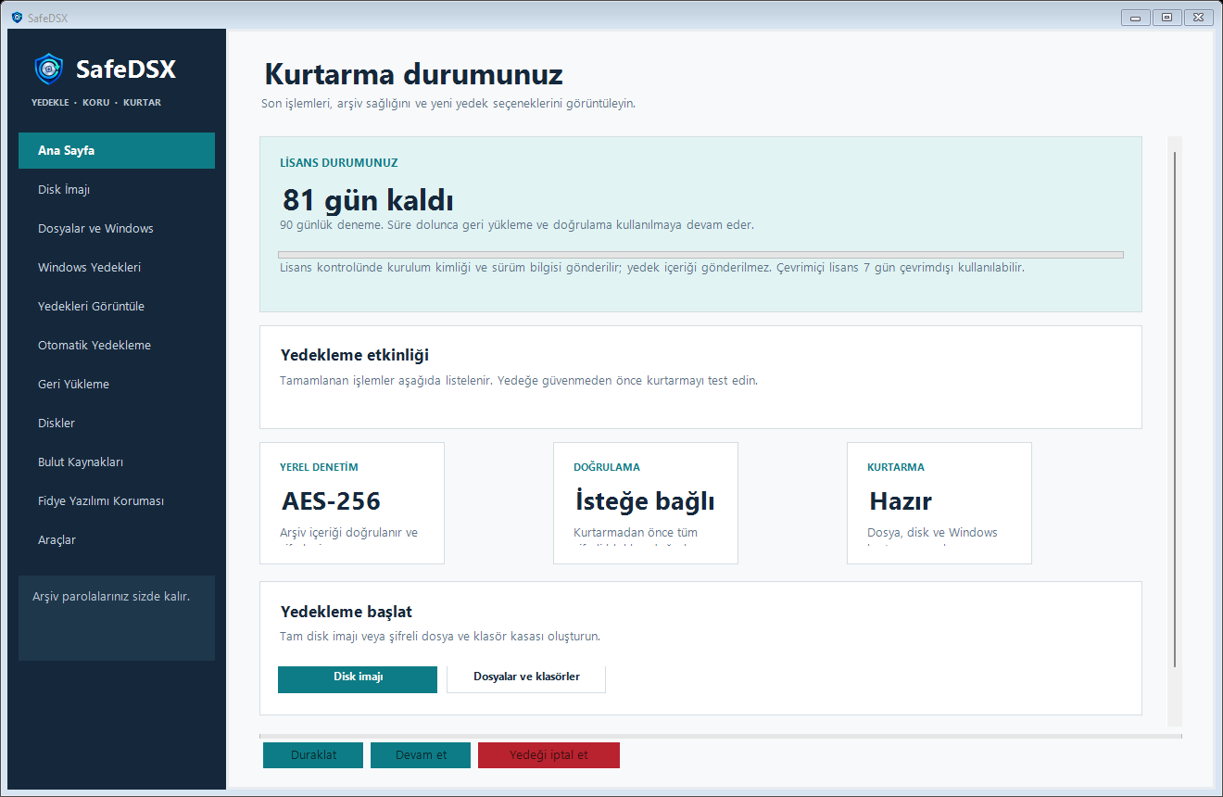Click the KURTARMA card label
The image size is (1223, 797).
point(896,467)
